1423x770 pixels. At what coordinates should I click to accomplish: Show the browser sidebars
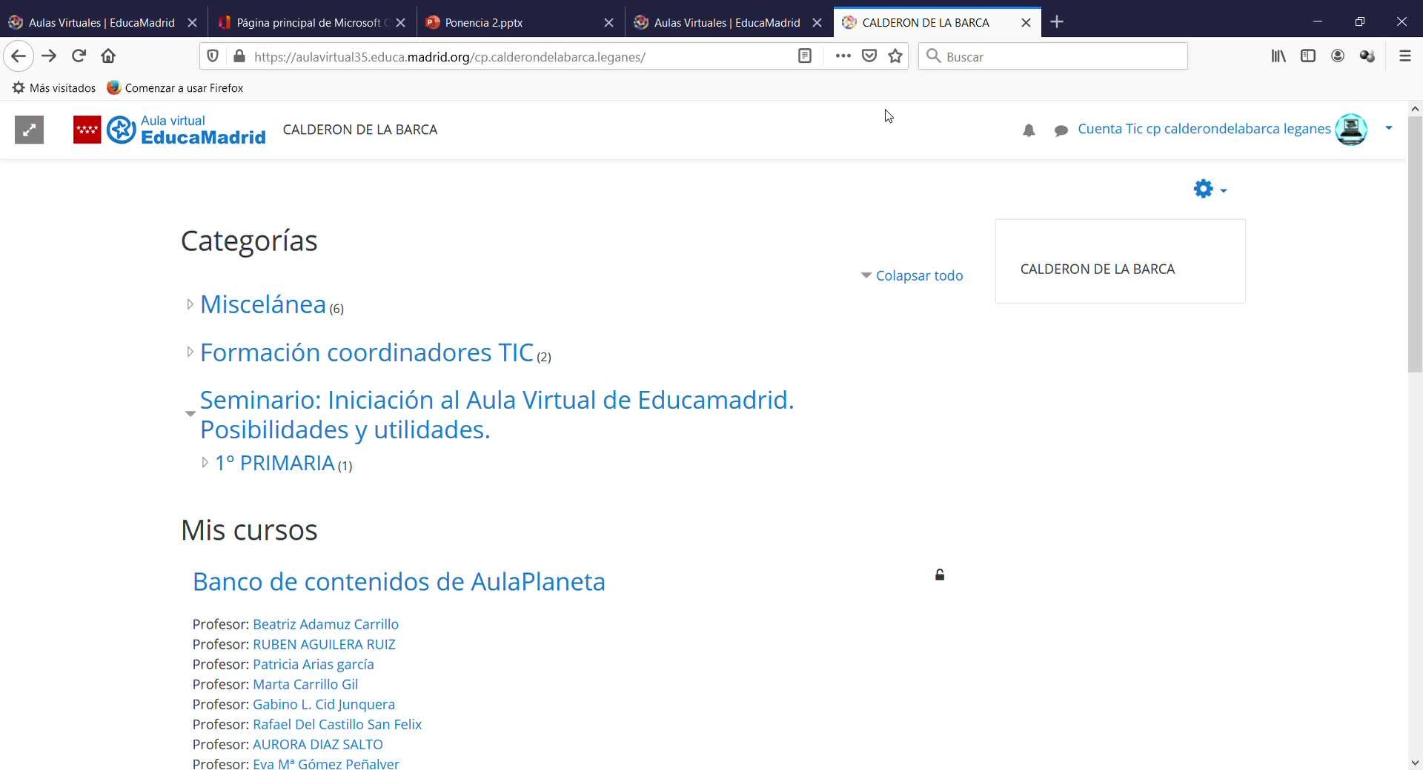click(x=1308, y=56)
